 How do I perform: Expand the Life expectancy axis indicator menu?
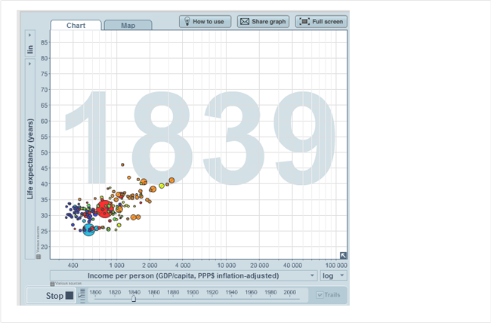[30, 63]
